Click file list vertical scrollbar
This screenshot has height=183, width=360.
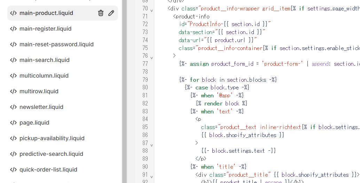click(124, 91)
